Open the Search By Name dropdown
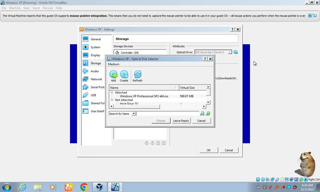The width and height of the screenshot is (320, 192). (122, 114)
